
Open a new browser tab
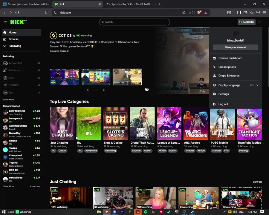point(159,4)
